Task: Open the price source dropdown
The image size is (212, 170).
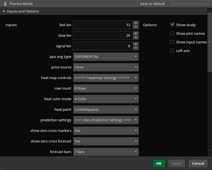Action: point(106,67)
